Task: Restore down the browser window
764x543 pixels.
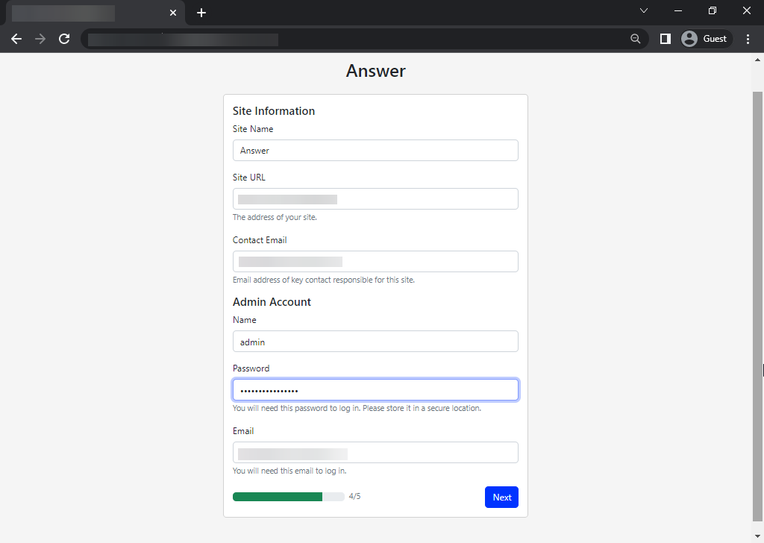Action: click(713, 10)
